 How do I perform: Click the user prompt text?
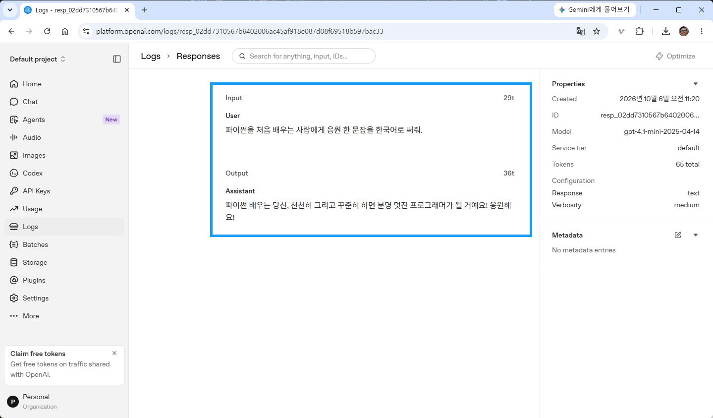[324, 130]
